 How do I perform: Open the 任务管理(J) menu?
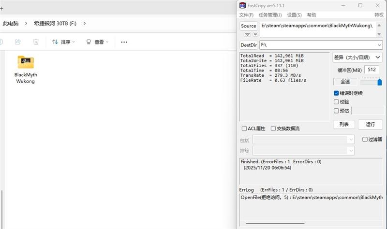click(270, 15)
